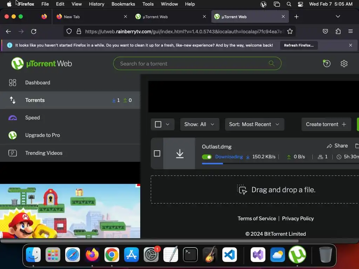Open Terminal from the Dock

(190, 255)
